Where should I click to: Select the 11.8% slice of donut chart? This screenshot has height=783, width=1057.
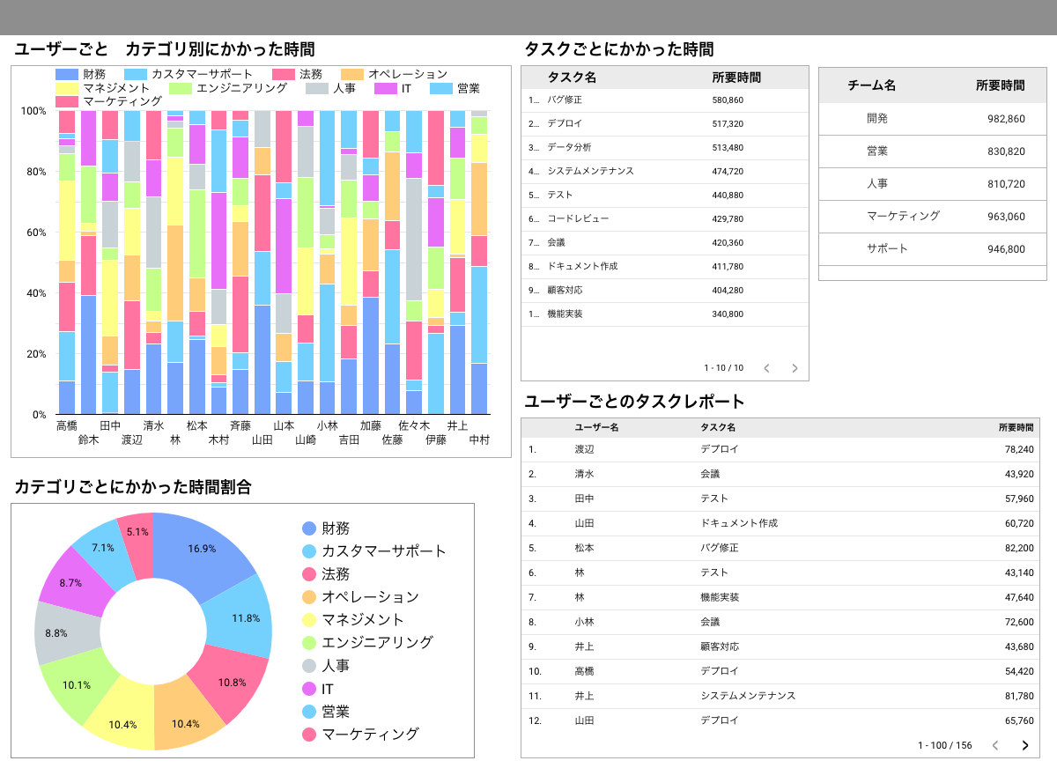pos(242,617)
